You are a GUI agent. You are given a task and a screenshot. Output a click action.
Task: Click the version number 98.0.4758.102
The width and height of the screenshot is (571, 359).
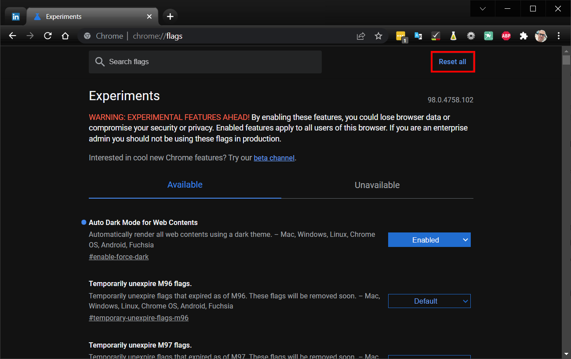click(x=451, y=100)
